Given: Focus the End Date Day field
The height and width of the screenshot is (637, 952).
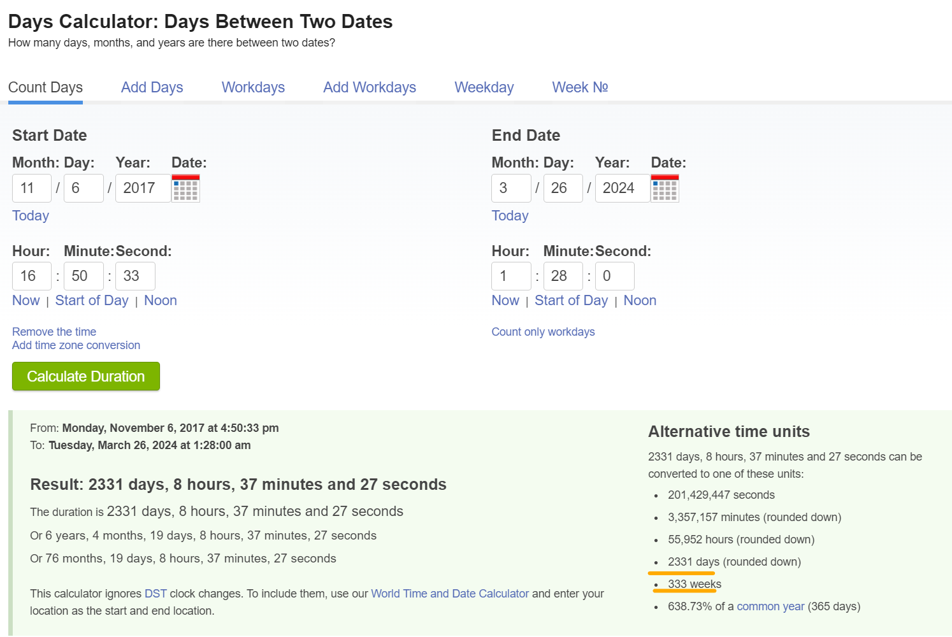Looking at the screenshot, I should pyautogui.click(x=563, y=189).
